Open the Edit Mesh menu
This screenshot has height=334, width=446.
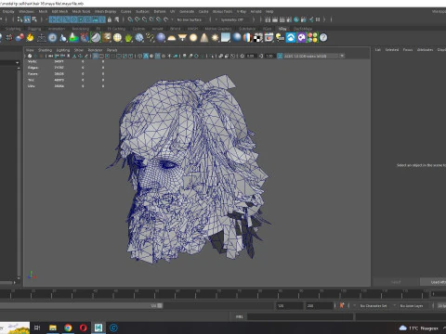tap(59, 11)
